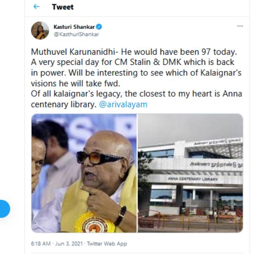Open the Kasturi Shankar display name link
The width and height of the screenshot is (254, 254).
point(75,27)
